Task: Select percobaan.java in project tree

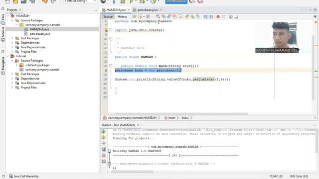Action: (40, 34)
